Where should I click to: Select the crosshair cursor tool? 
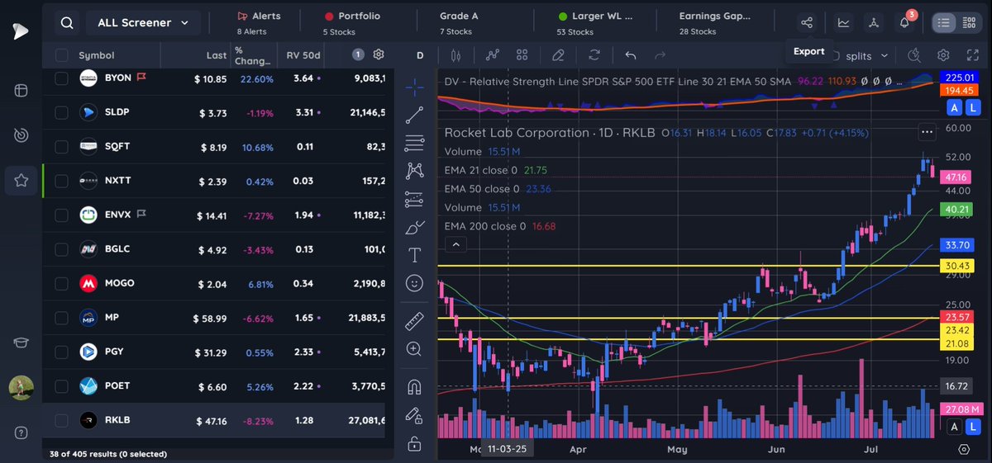pyautogui.click(x=415, y=87)
